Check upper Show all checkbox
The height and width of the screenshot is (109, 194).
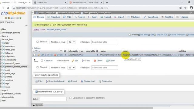38,42
